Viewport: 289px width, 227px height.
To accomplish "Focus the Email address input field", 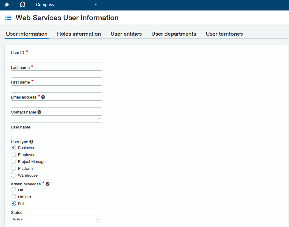I will click(x=56, y=104).
